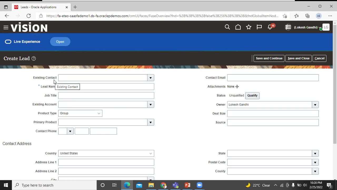Select the Leads - Oracle Applications tab
Image resolution: width=337 pixels, height=190 pixels.
coord(41,7)
